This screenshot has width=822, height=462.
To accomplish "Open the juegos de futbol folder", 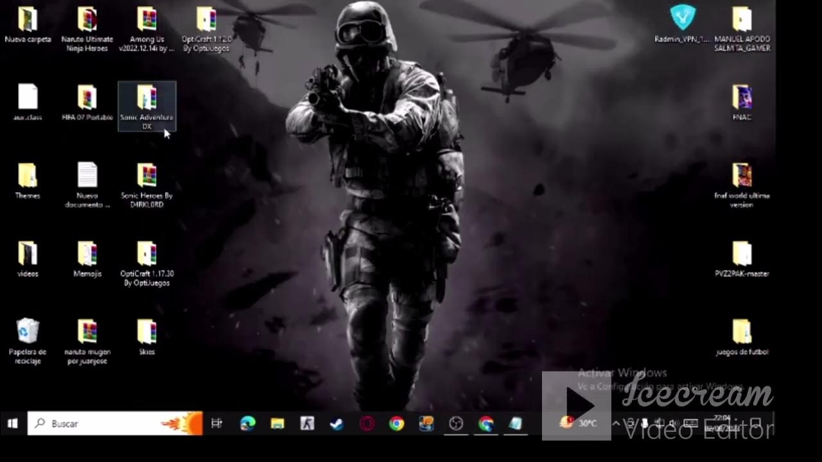I will pos(742,338).
